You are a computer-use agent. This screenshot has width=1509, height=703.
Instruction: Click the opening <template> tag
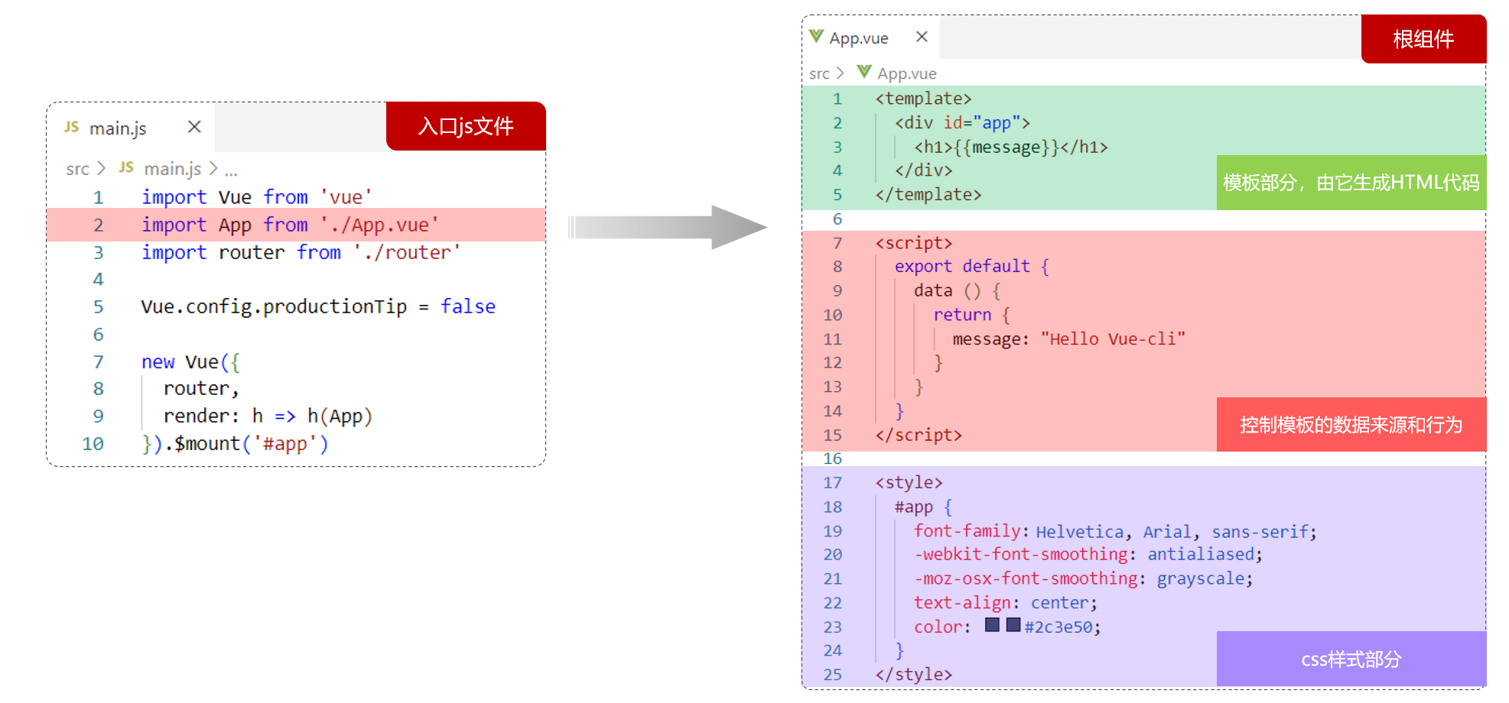(923, 99)
